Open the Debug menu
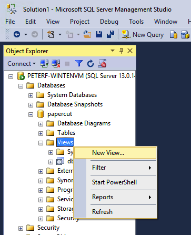This screenshot has width=191, height=235. [109, 22]
